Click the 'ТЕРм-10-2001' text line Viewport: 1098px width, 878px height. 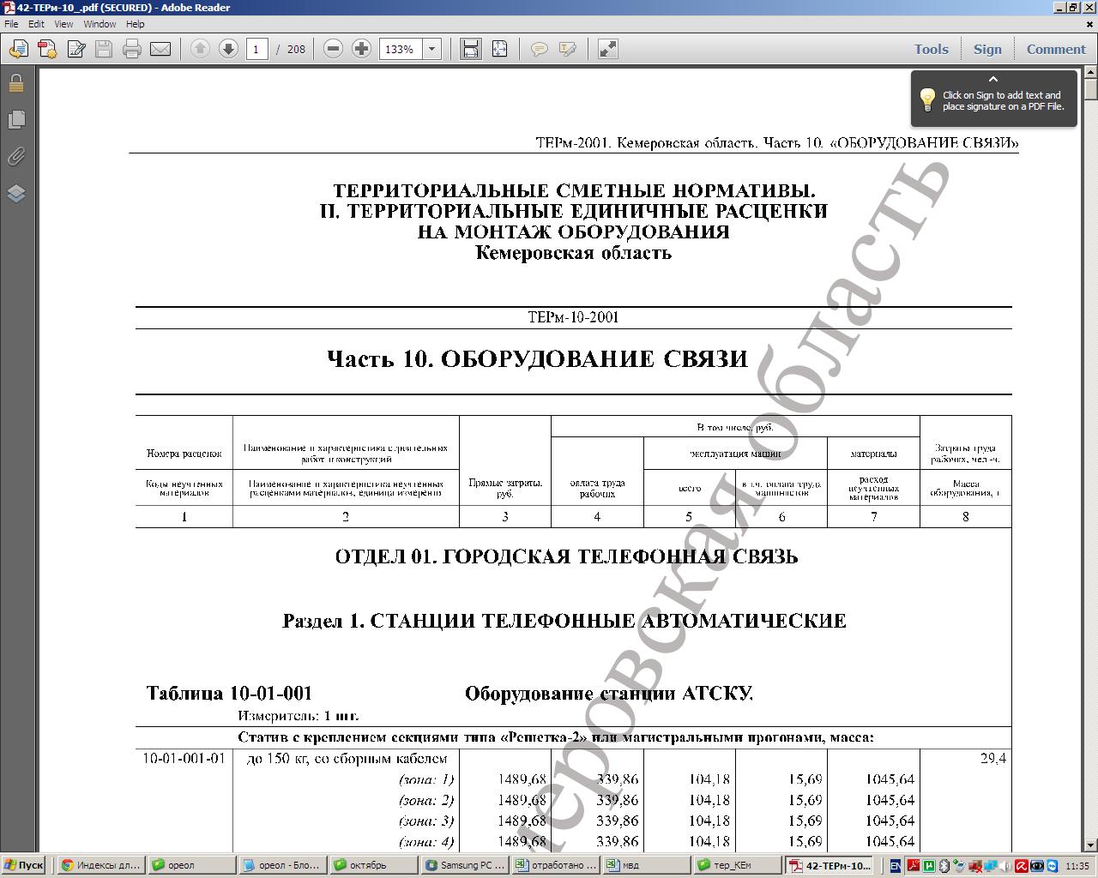click(x=573, y=317)
